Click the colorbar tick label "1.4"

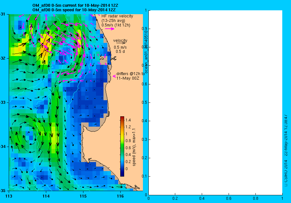point(128,120)
